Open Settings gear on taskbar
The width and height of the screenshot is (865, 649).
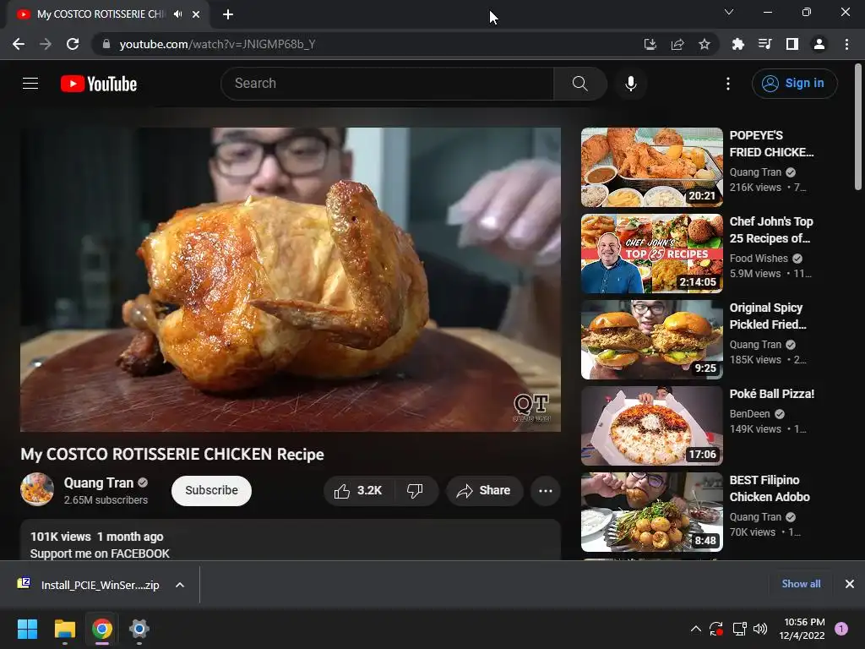click(x=139, y=629)
